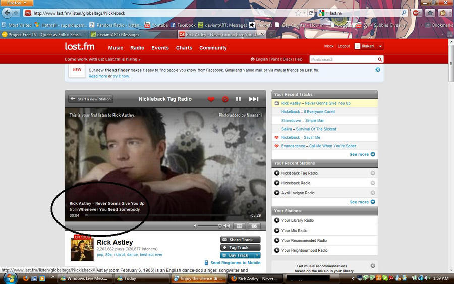Image resolution: width=454 pixels, height=284 pixels.
Task: Open Send Ringtones to Mobile link
Action: coord(235,263)
